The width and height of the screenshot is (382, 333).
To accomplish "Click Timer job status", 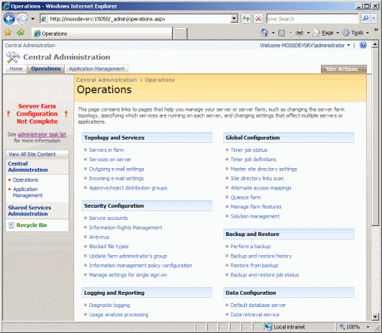I will point(249,150).
